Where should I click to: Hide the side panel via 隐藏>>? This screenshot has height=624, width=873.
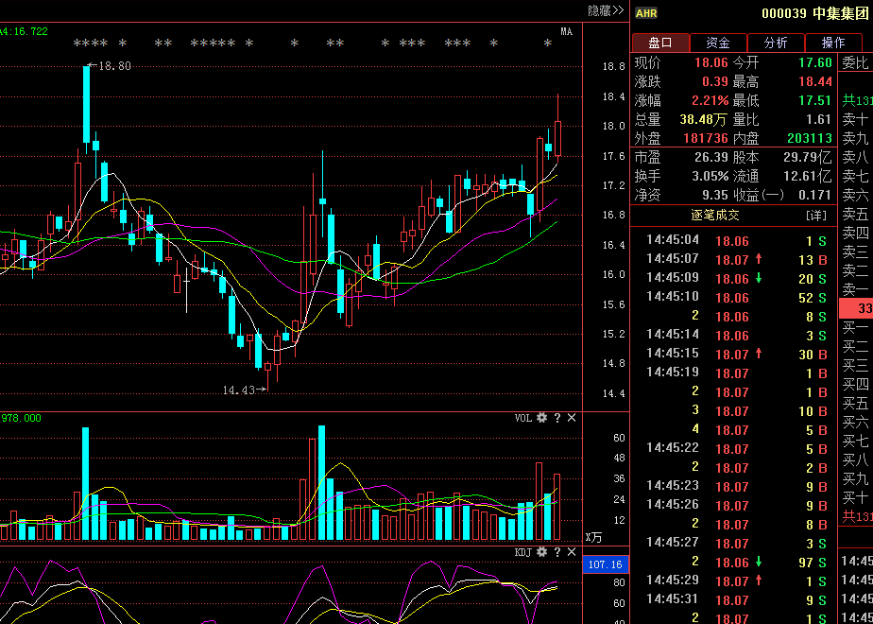coord(606,10)
